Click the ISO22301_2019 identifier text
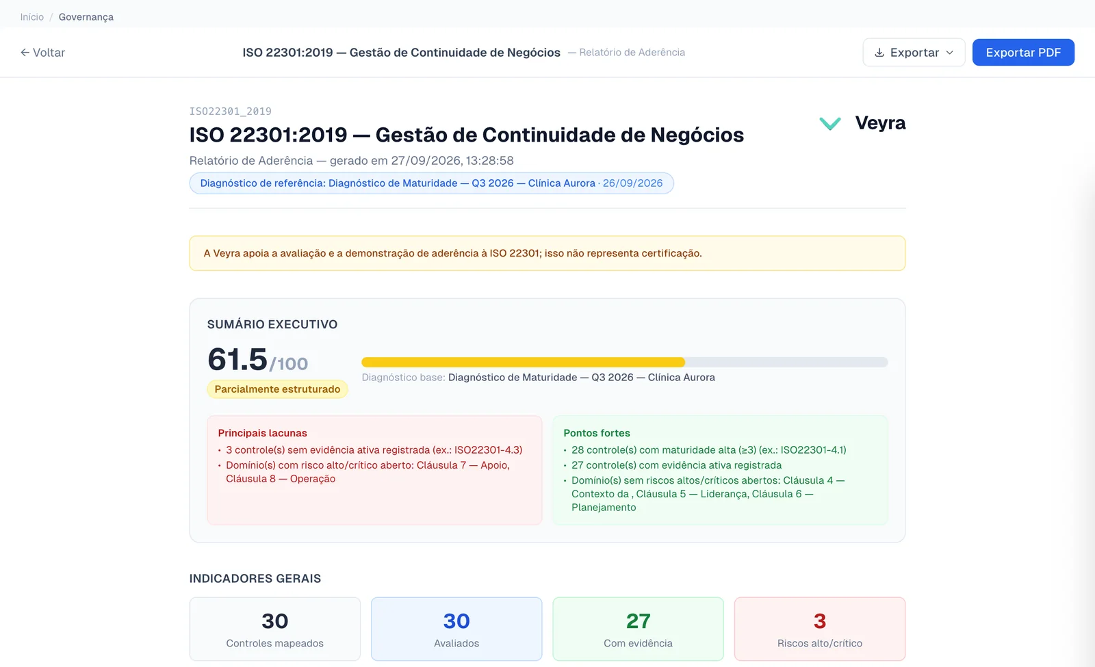Image resolution: width=1095 pixels, height=667 pixels. pyautogui.click(x=231, y=112)
